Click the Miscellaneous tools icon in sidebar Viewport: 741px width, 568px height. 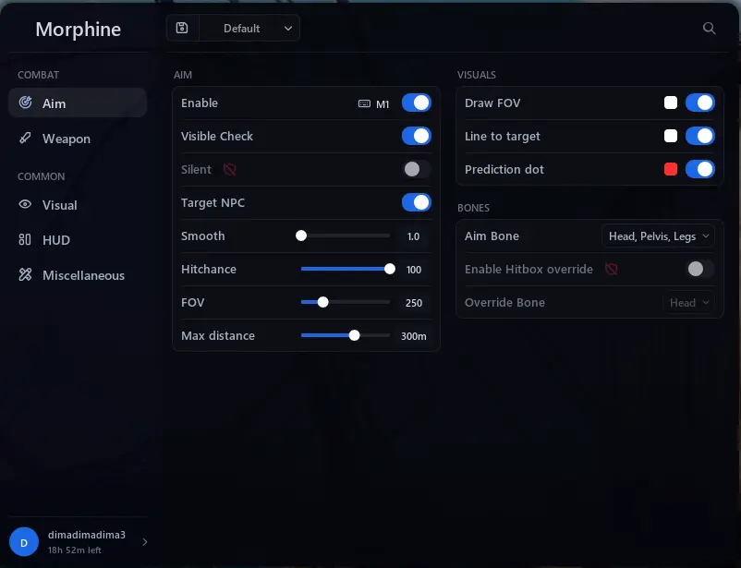point(25,274)
